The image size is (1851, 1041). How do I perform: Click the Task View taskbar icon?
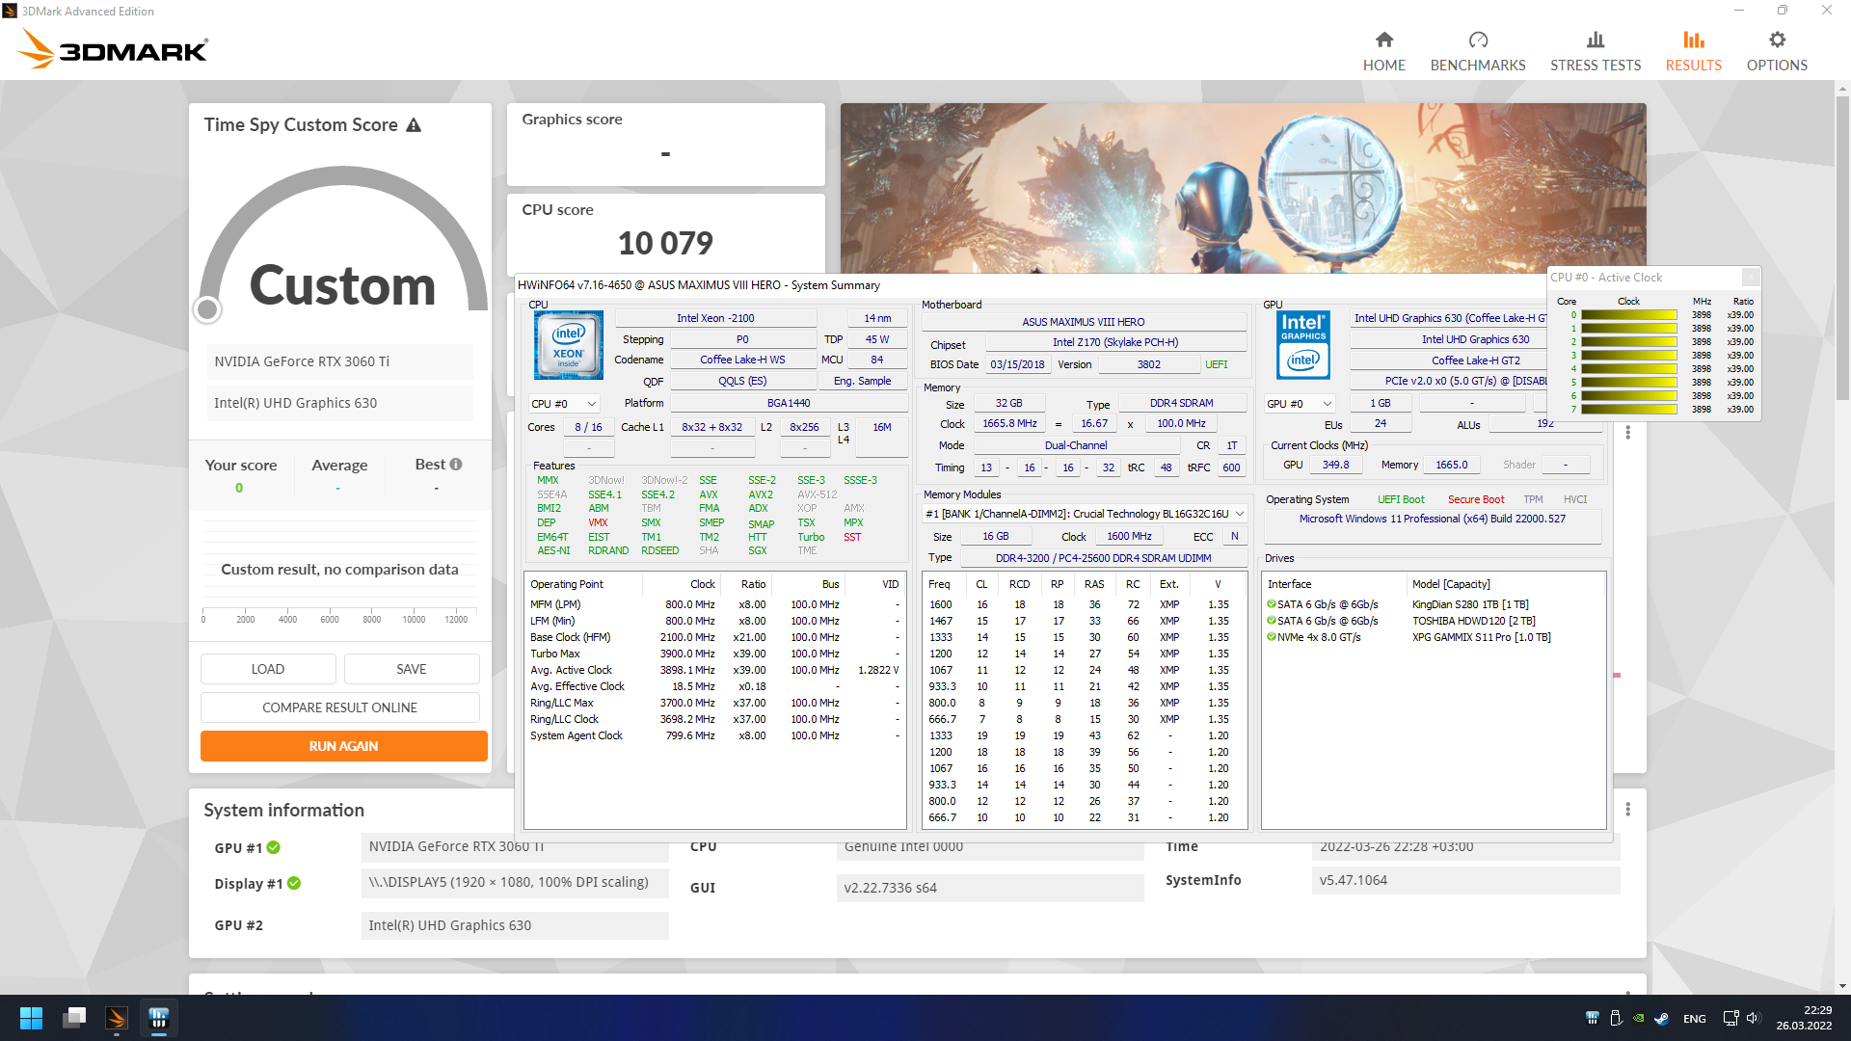(74, 1018)
